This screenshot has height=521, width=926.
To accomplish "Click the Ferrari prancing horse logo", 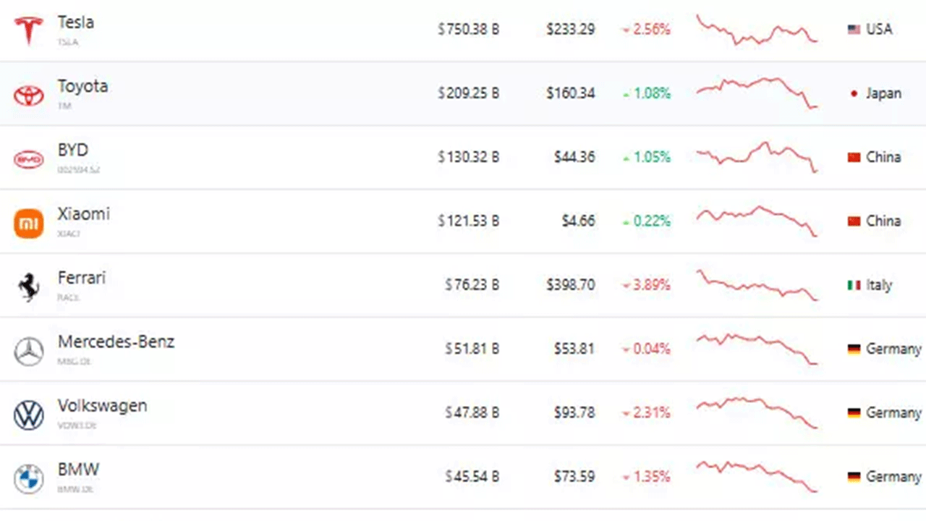I will click(x=29, y=287).
